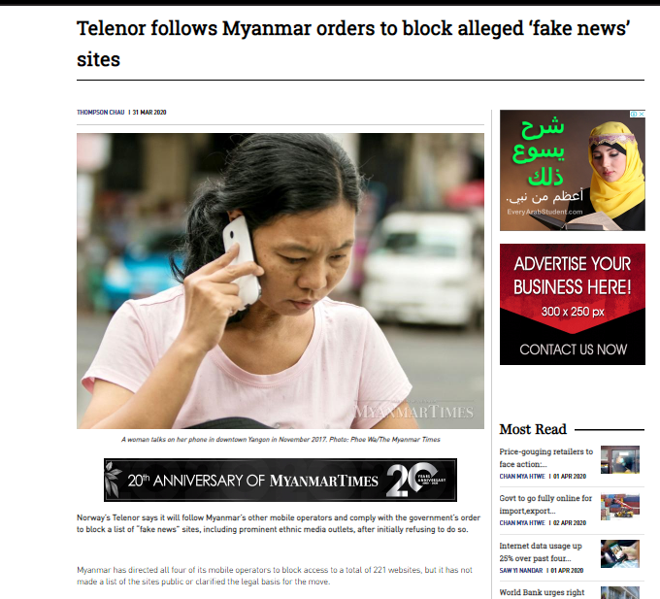Open author Thompson Chau's page
Image resolution: width=660 pixels, height=599 pixels.
[101, 113]
